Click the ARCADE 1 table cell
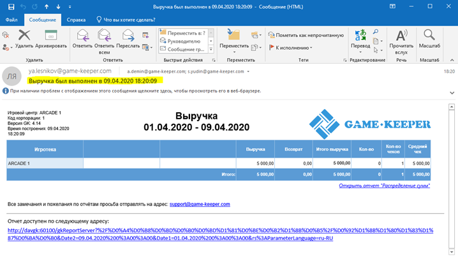The height and width of the screenshot is (259, 458). [45, 163]
